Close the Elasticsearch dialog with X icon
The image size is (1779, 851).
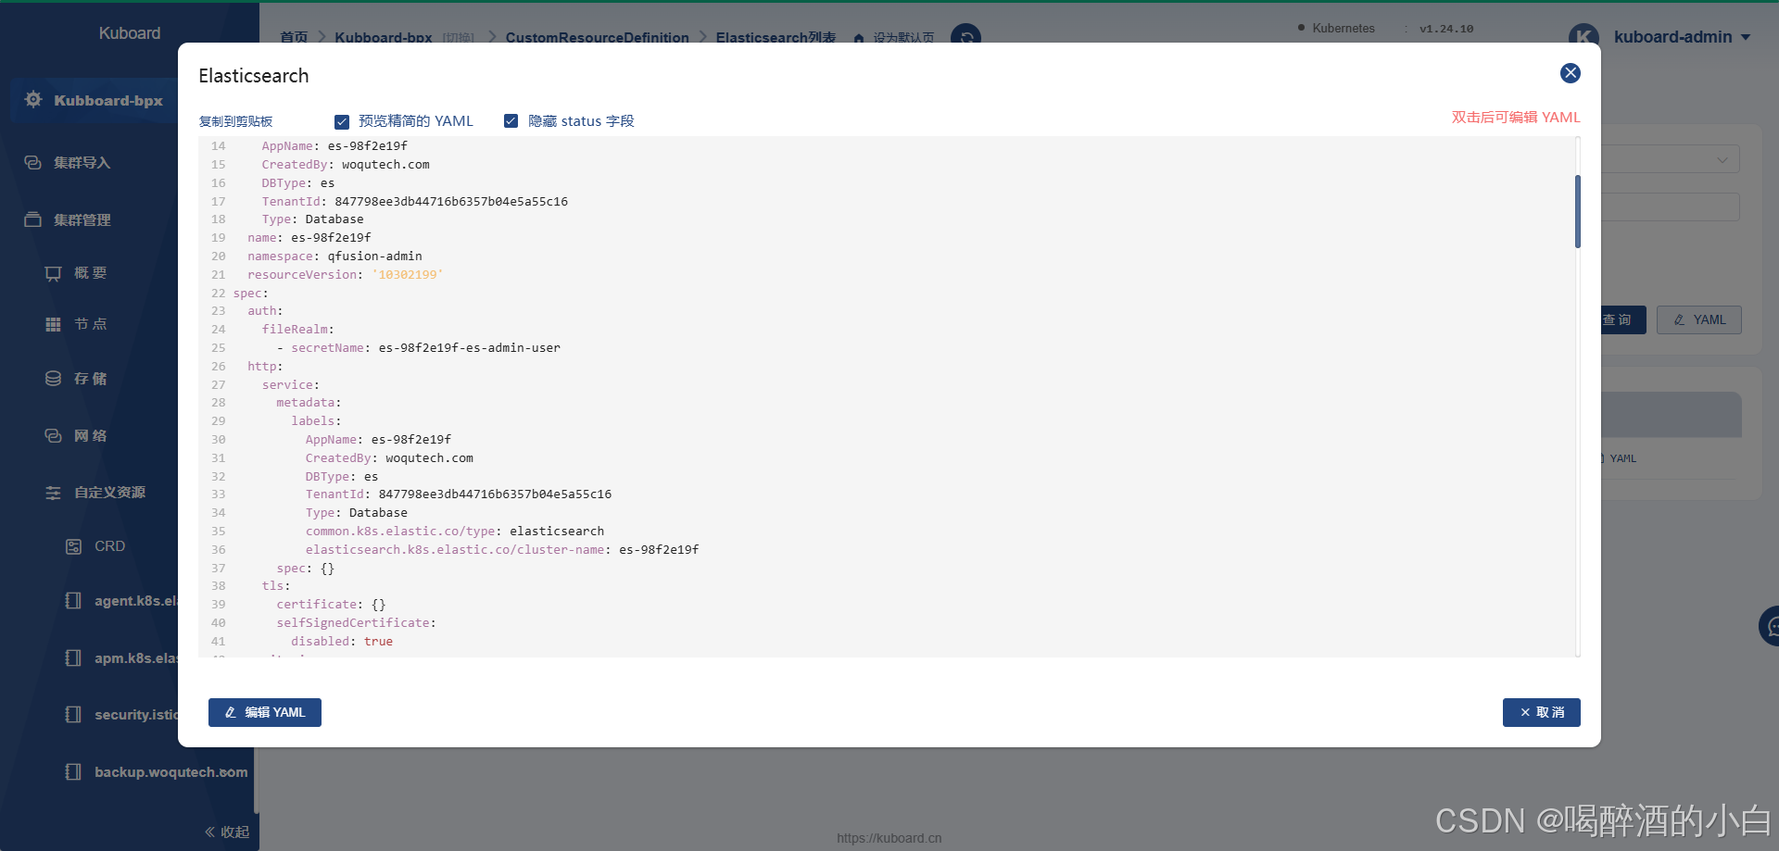click(1570, 73)
